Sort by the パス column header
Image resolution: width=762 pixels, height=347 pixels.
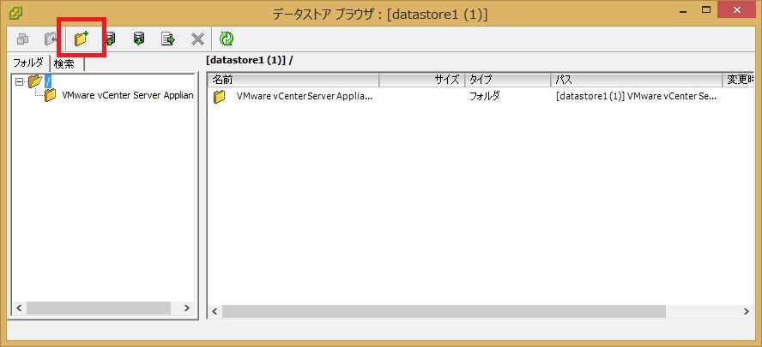tap(637, 80)
